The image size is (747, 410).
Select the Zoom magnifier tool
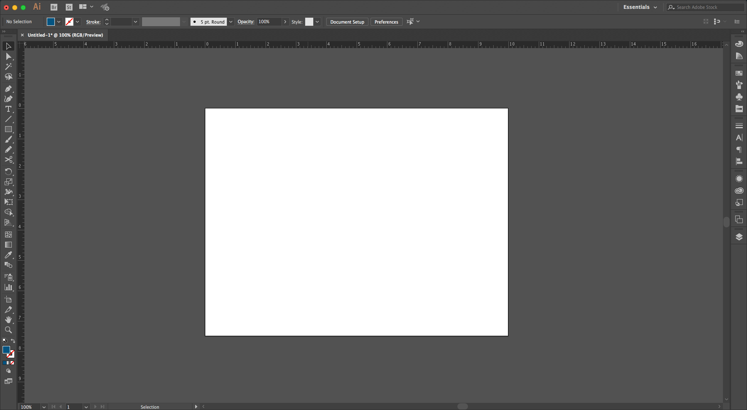pyautogui.click(x=8, y=330)
